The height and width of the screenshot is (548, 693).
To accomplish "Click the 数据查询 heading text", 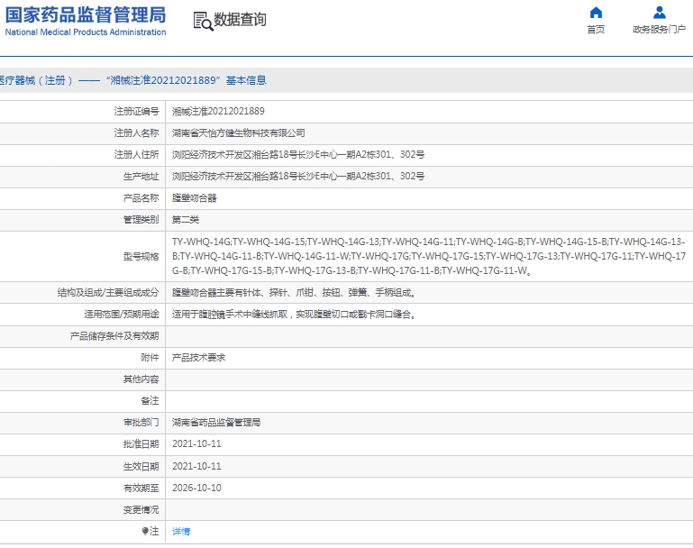I will click(x=240, y=20).
